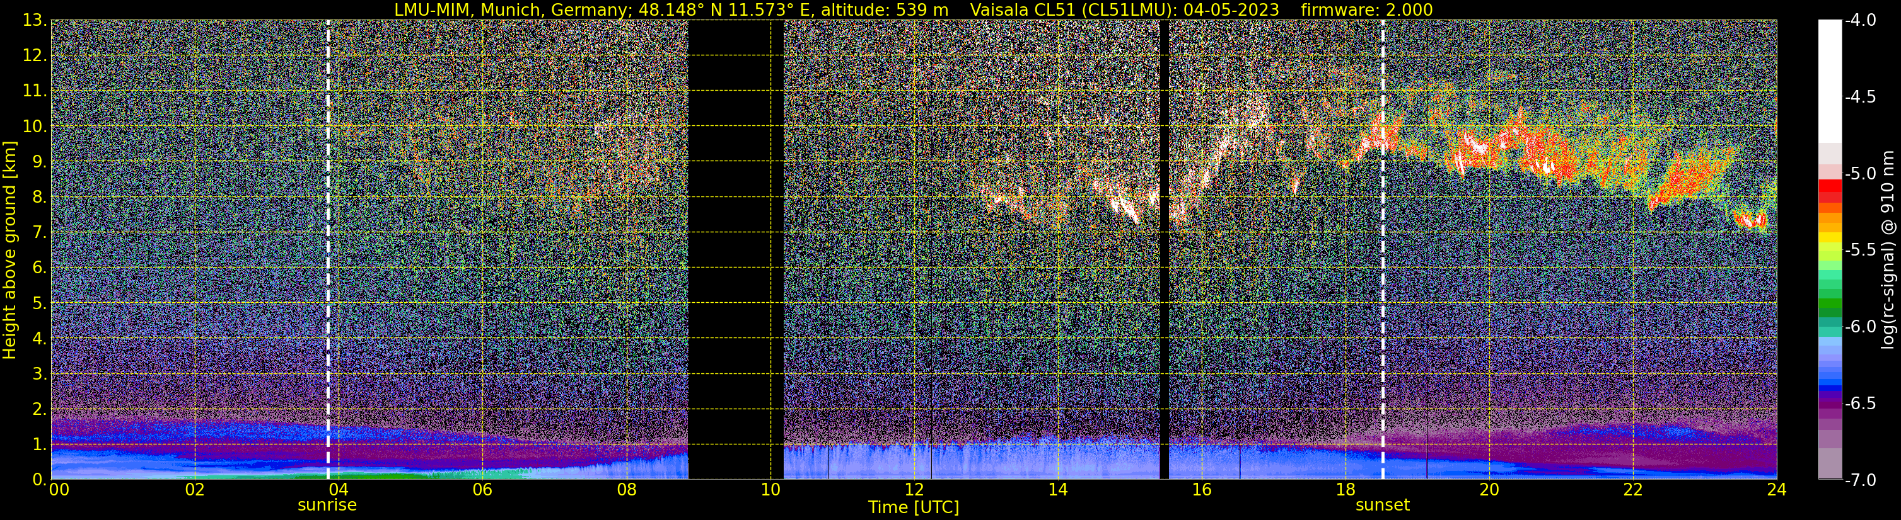Click time-axis tick label "14"
The height and width of the screenshot is (520, 1901).
coord(1057,490)
